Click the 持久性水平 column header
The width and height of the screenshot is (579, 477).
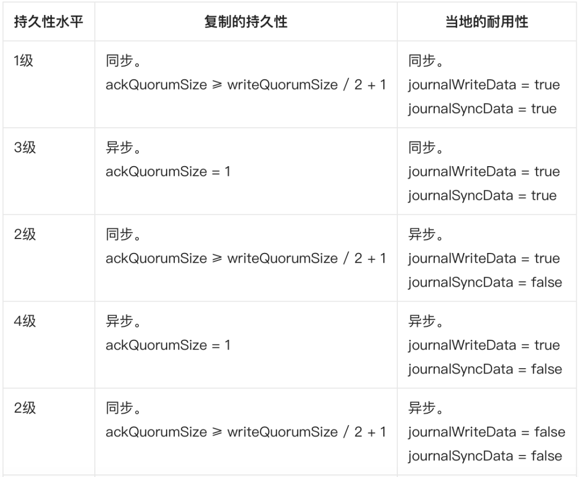[x=49, y=22]
